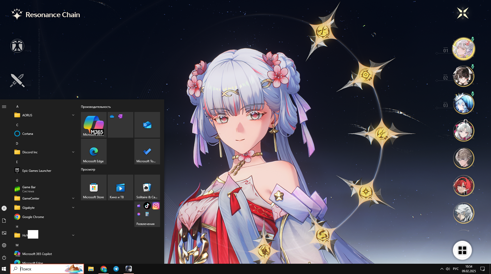The height and width of the screenshot is (274, 491).
Task: Open the user account icon
Action: pos(4,208)
